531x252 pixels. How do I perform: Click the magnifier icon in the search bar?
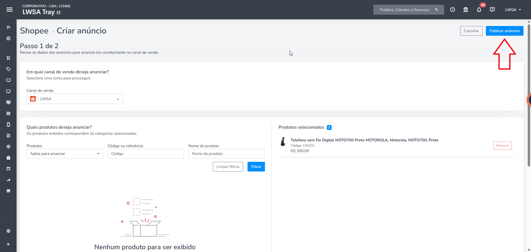[x=436, y=10]
